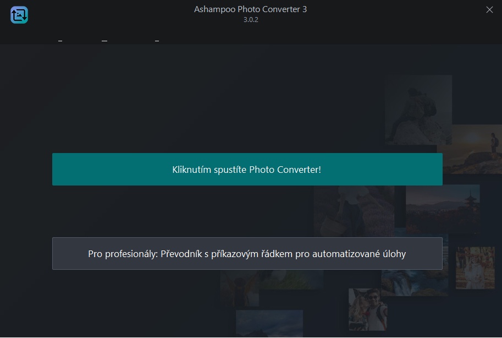Close the Photo Converter launcher window
The image size is (502, 338).
[489, 9]
